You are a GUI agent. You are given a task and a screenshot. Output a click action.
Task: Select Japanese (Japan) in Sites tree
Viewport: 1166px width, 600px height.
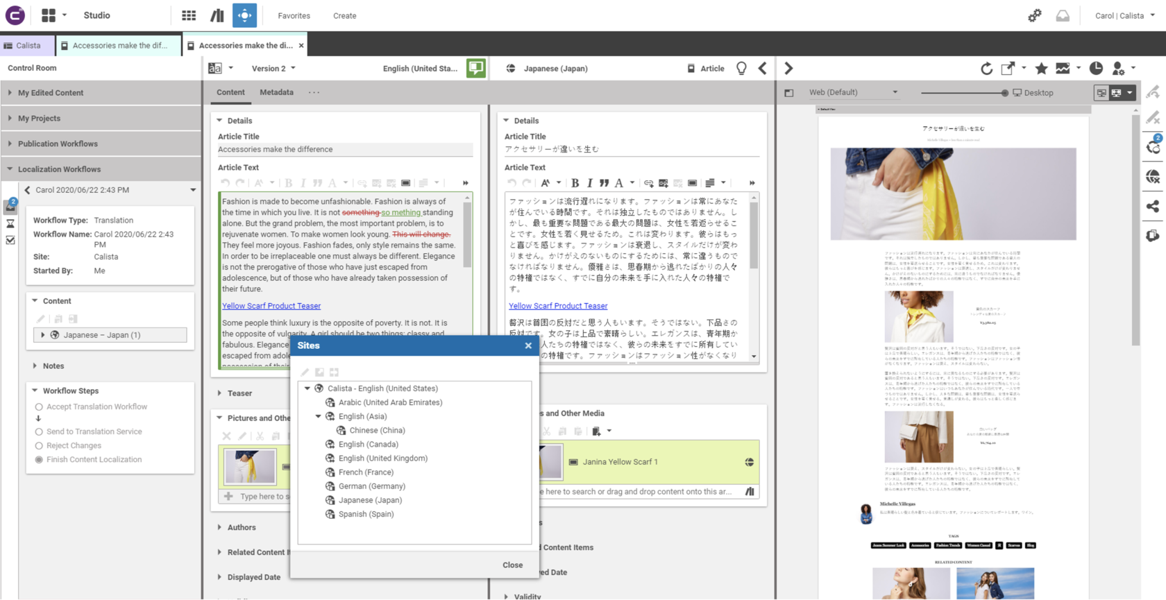coord(370,500)
